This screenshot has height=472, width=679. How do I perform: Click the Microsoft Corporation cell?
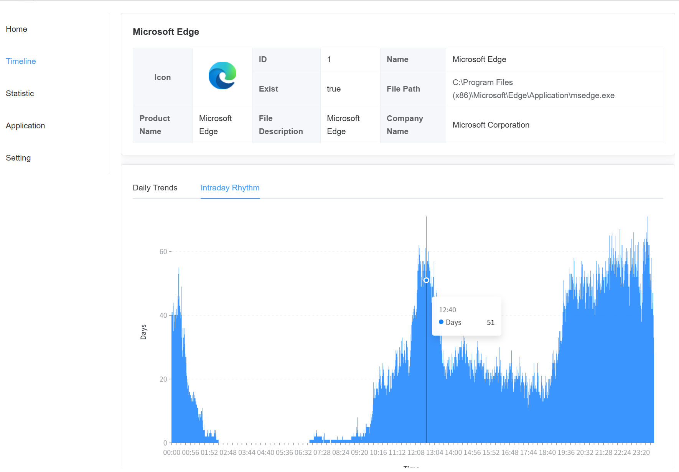[554, 125]
